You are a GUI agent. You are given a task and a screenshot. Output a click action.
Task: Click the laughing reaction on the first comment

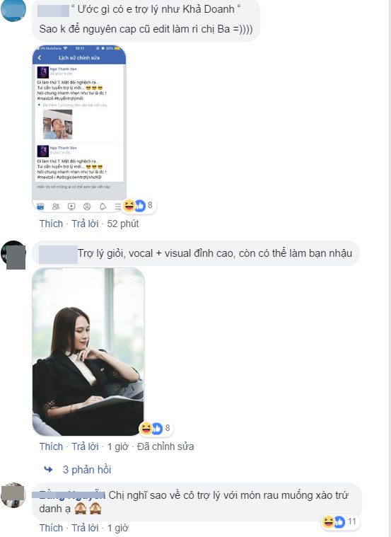click(129, 205)
